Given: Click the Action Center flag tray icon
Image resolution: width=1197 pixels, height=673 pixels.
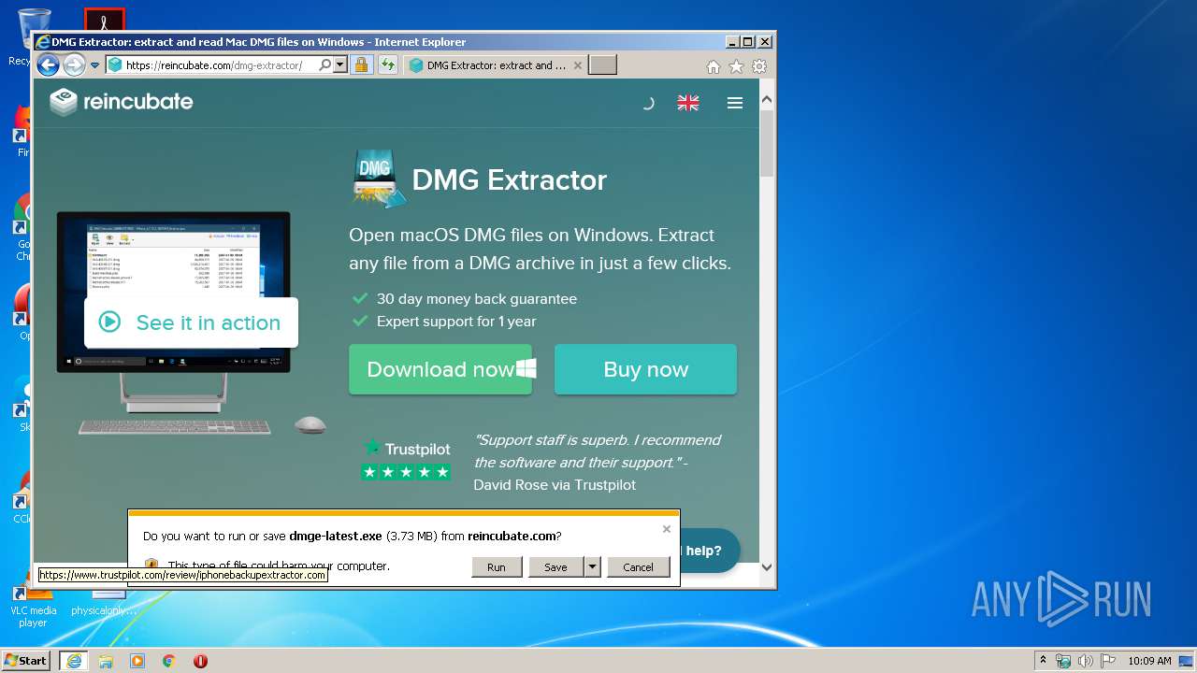Looking at the screenshot, I should coord(1108,661).
